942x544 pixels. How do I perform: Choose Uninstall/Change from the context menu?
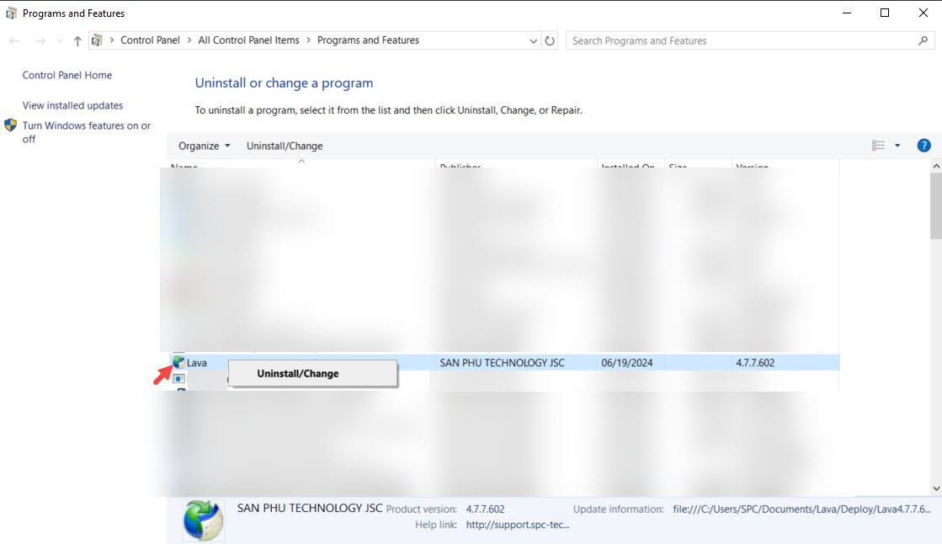298,374
